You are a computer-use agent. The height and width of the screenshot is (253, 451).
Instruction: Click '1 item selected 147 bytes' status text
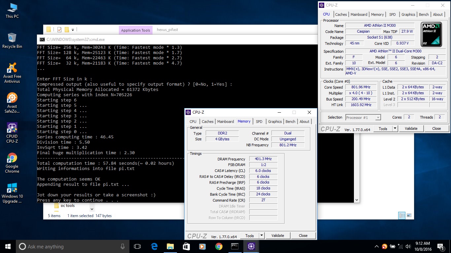pyautogui.click(x=89, y=216)
